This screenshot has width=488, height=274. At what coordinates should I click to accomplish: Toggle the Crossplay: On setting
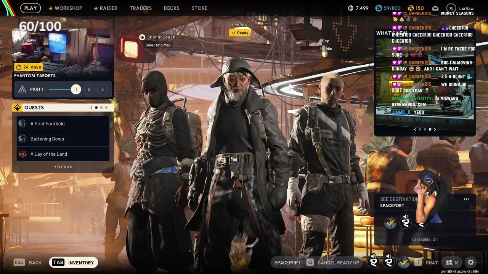click(425, 239)
